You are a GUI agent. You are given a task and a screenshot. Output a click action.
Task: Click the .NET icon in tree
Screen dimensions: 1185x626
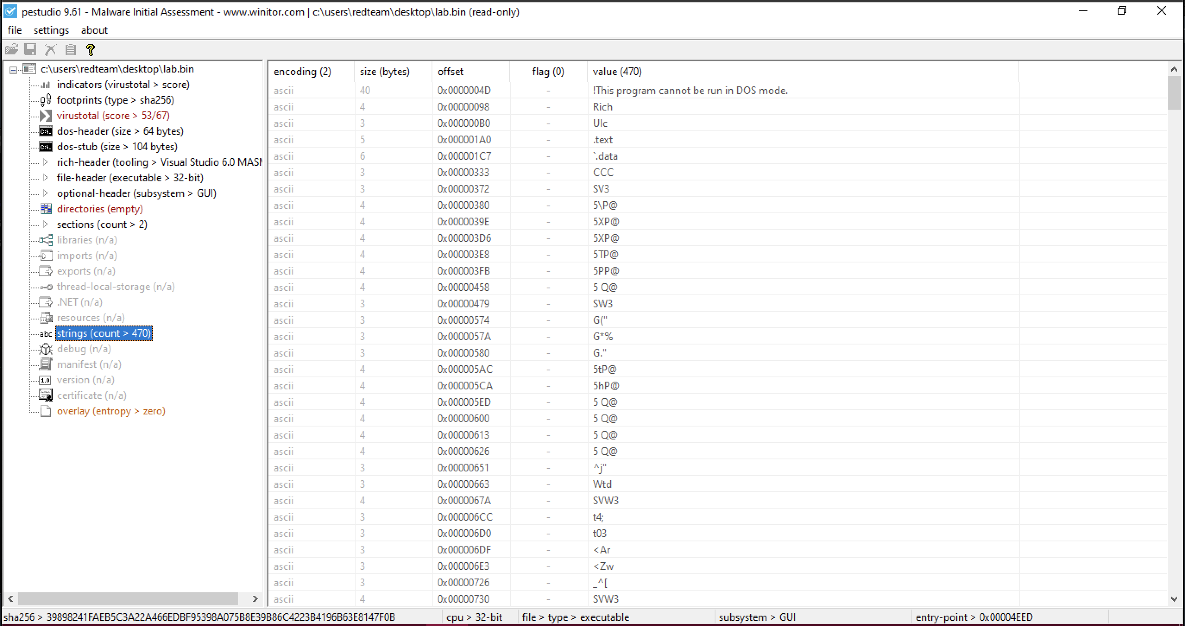coord(46,302)
